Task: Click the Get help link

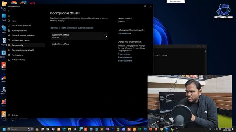Action: 121,22
